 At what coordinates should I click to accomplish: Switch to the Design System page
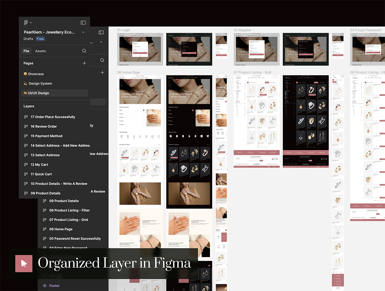40,83
